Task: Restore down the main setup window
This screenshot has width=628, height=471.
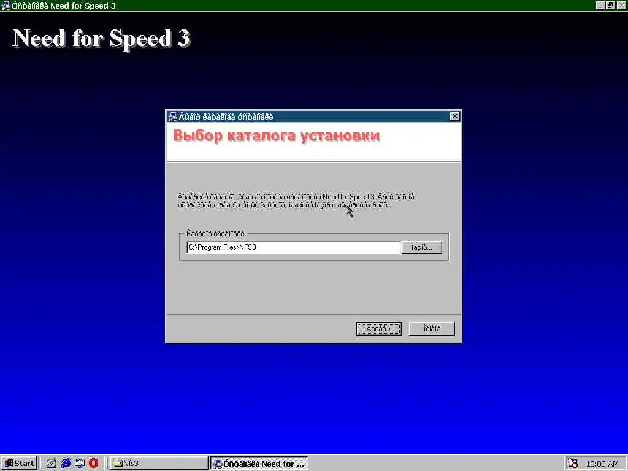Action: pos(610,5)
